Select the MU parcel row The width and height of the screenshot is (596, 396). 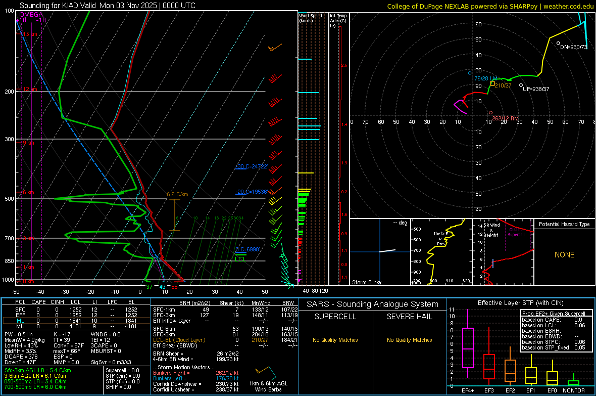tap(76, 326)
